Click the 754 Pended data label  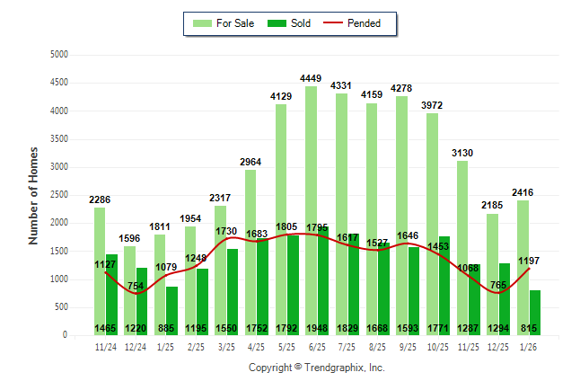pyautogui.click(x=134, y=286)
